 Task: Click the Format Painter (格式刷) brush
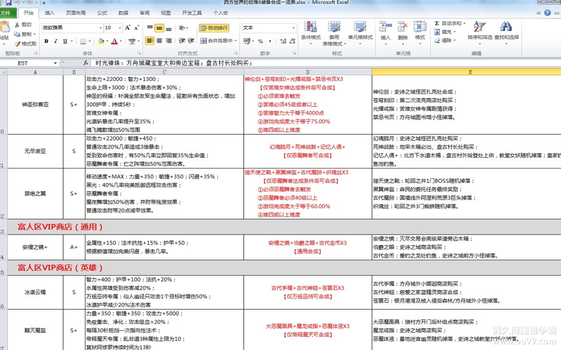pyautogui.click(x=18, y=44)
